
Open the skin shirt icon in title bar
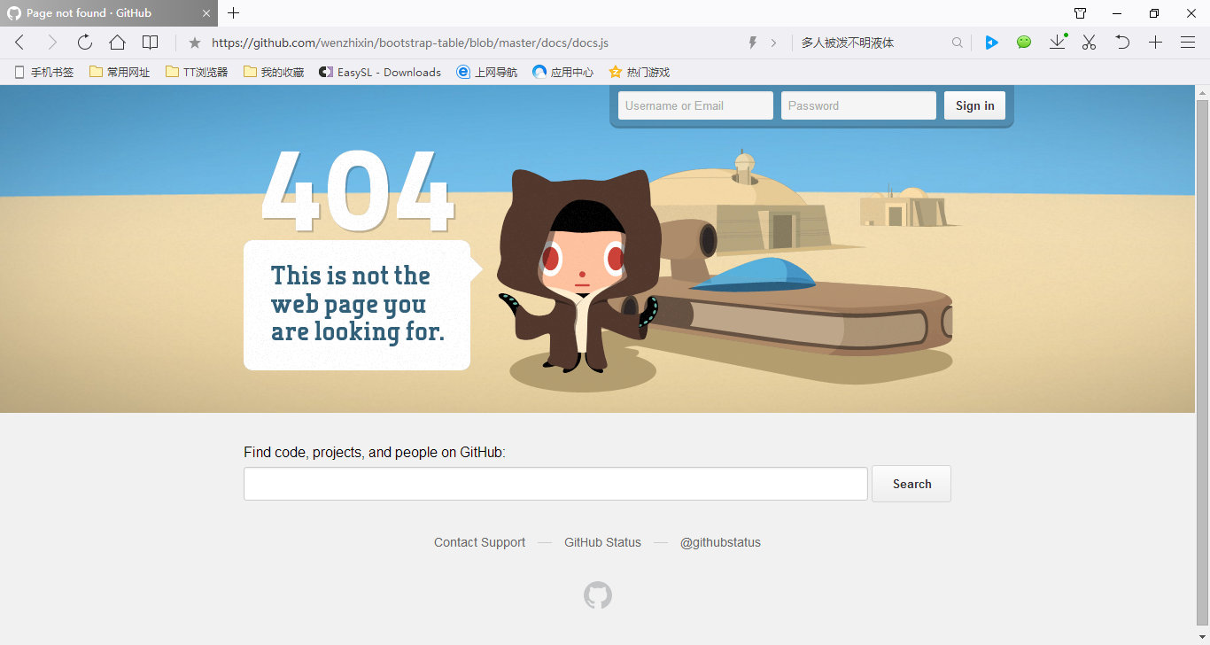pyautogui.click(x=1080, y=13)
